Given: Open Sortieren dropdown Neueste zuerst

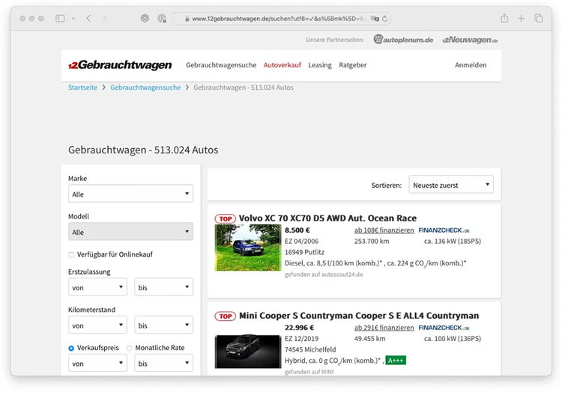Looking at the screenshot, I should (x=451, y=185).
